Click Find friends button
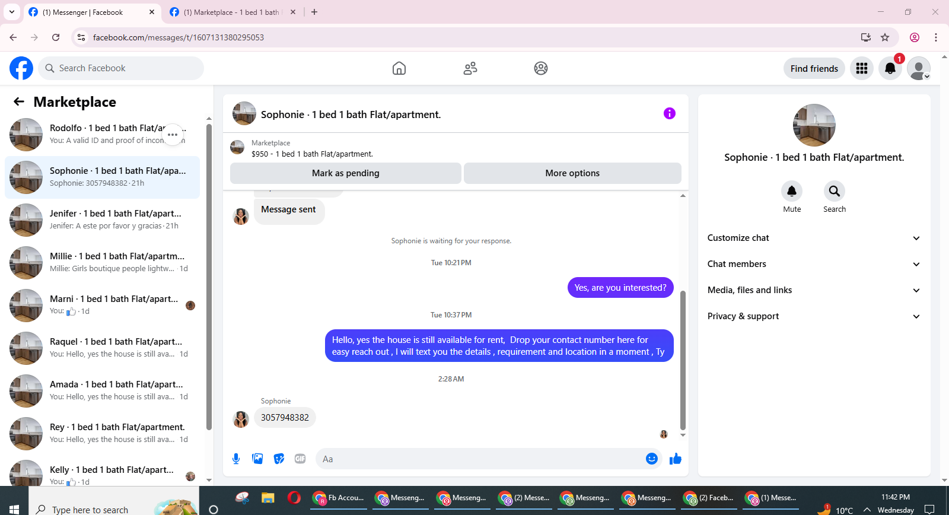This screenshot has width=949, height=515. point(814,68)
